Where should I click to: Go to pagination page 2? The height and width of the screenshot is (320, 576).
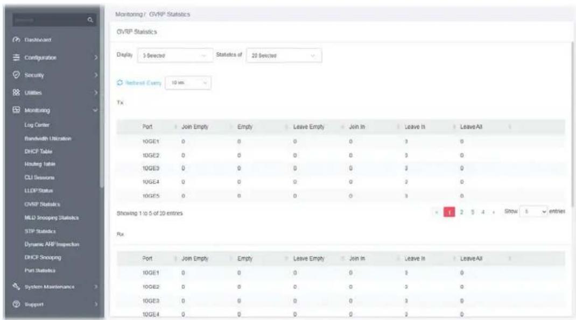[462, 212]
